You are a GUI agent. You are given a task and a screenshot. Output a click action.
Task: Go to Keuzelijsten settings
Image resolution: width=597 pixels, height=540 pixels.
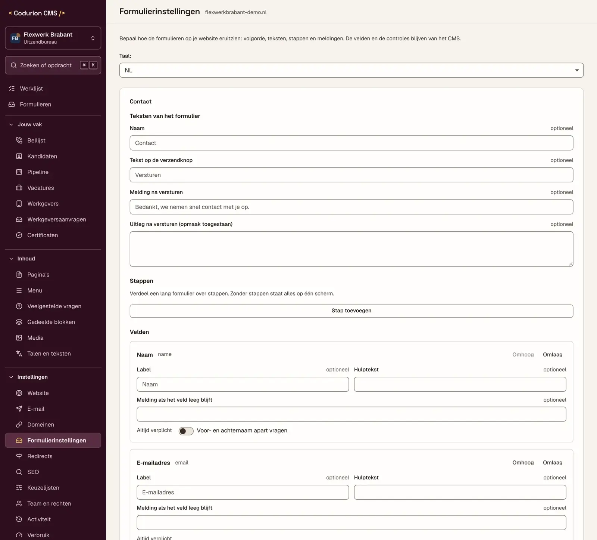(x=53, y=488)
